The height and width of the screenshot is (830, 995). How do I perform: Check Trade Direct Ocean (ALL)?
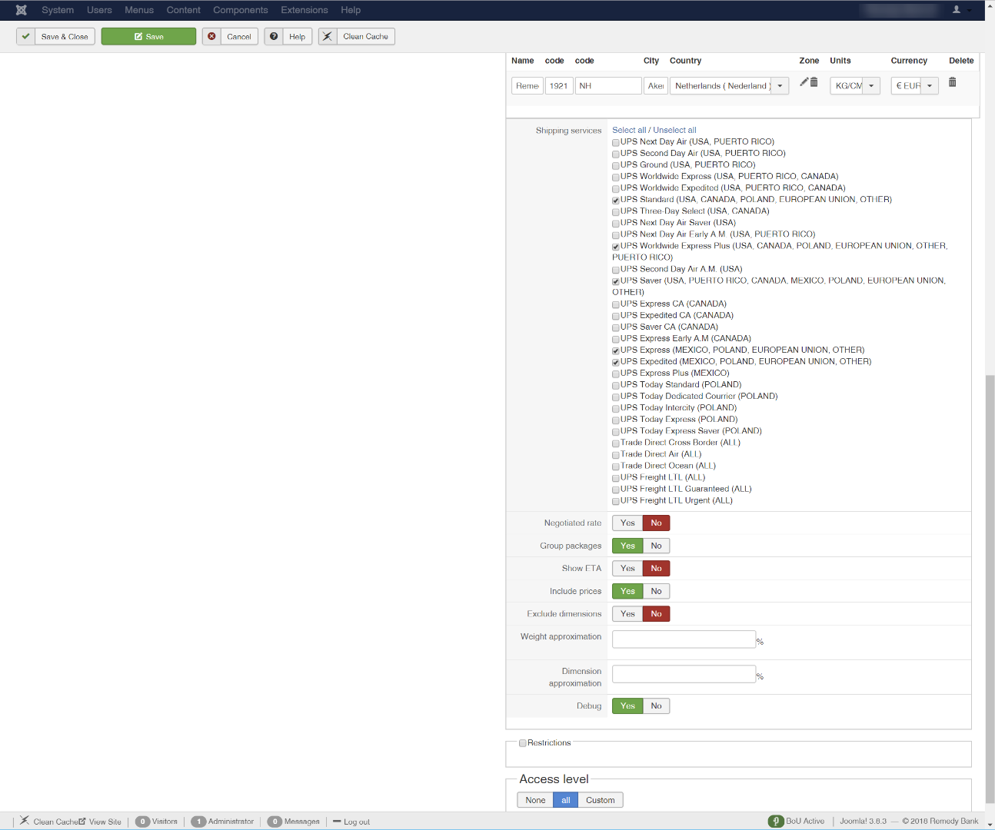coord(616,466)
